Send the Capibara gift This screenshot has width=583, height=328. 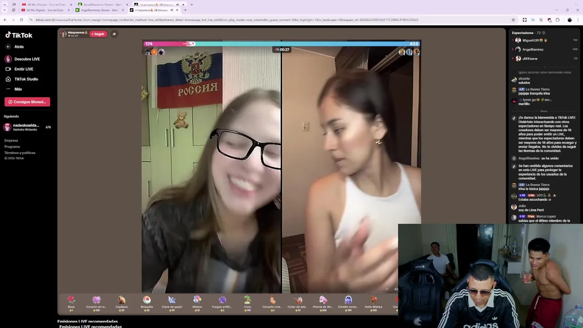click(122, 302)
